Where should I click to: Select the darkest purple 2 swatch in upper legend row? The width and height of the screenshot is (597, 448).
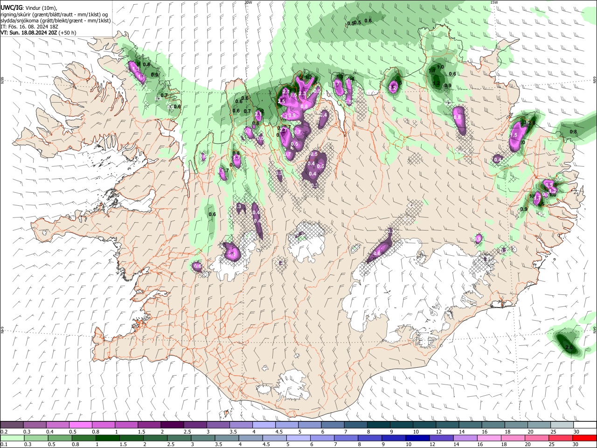[172, 425]
